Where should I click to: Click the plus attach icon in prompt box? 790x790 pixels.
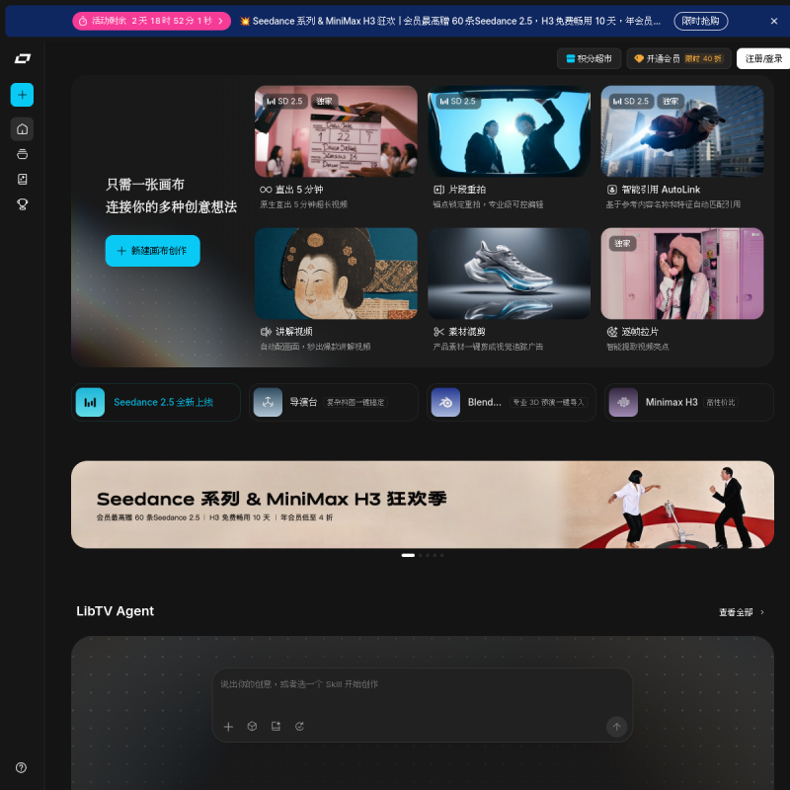[228, 727]
